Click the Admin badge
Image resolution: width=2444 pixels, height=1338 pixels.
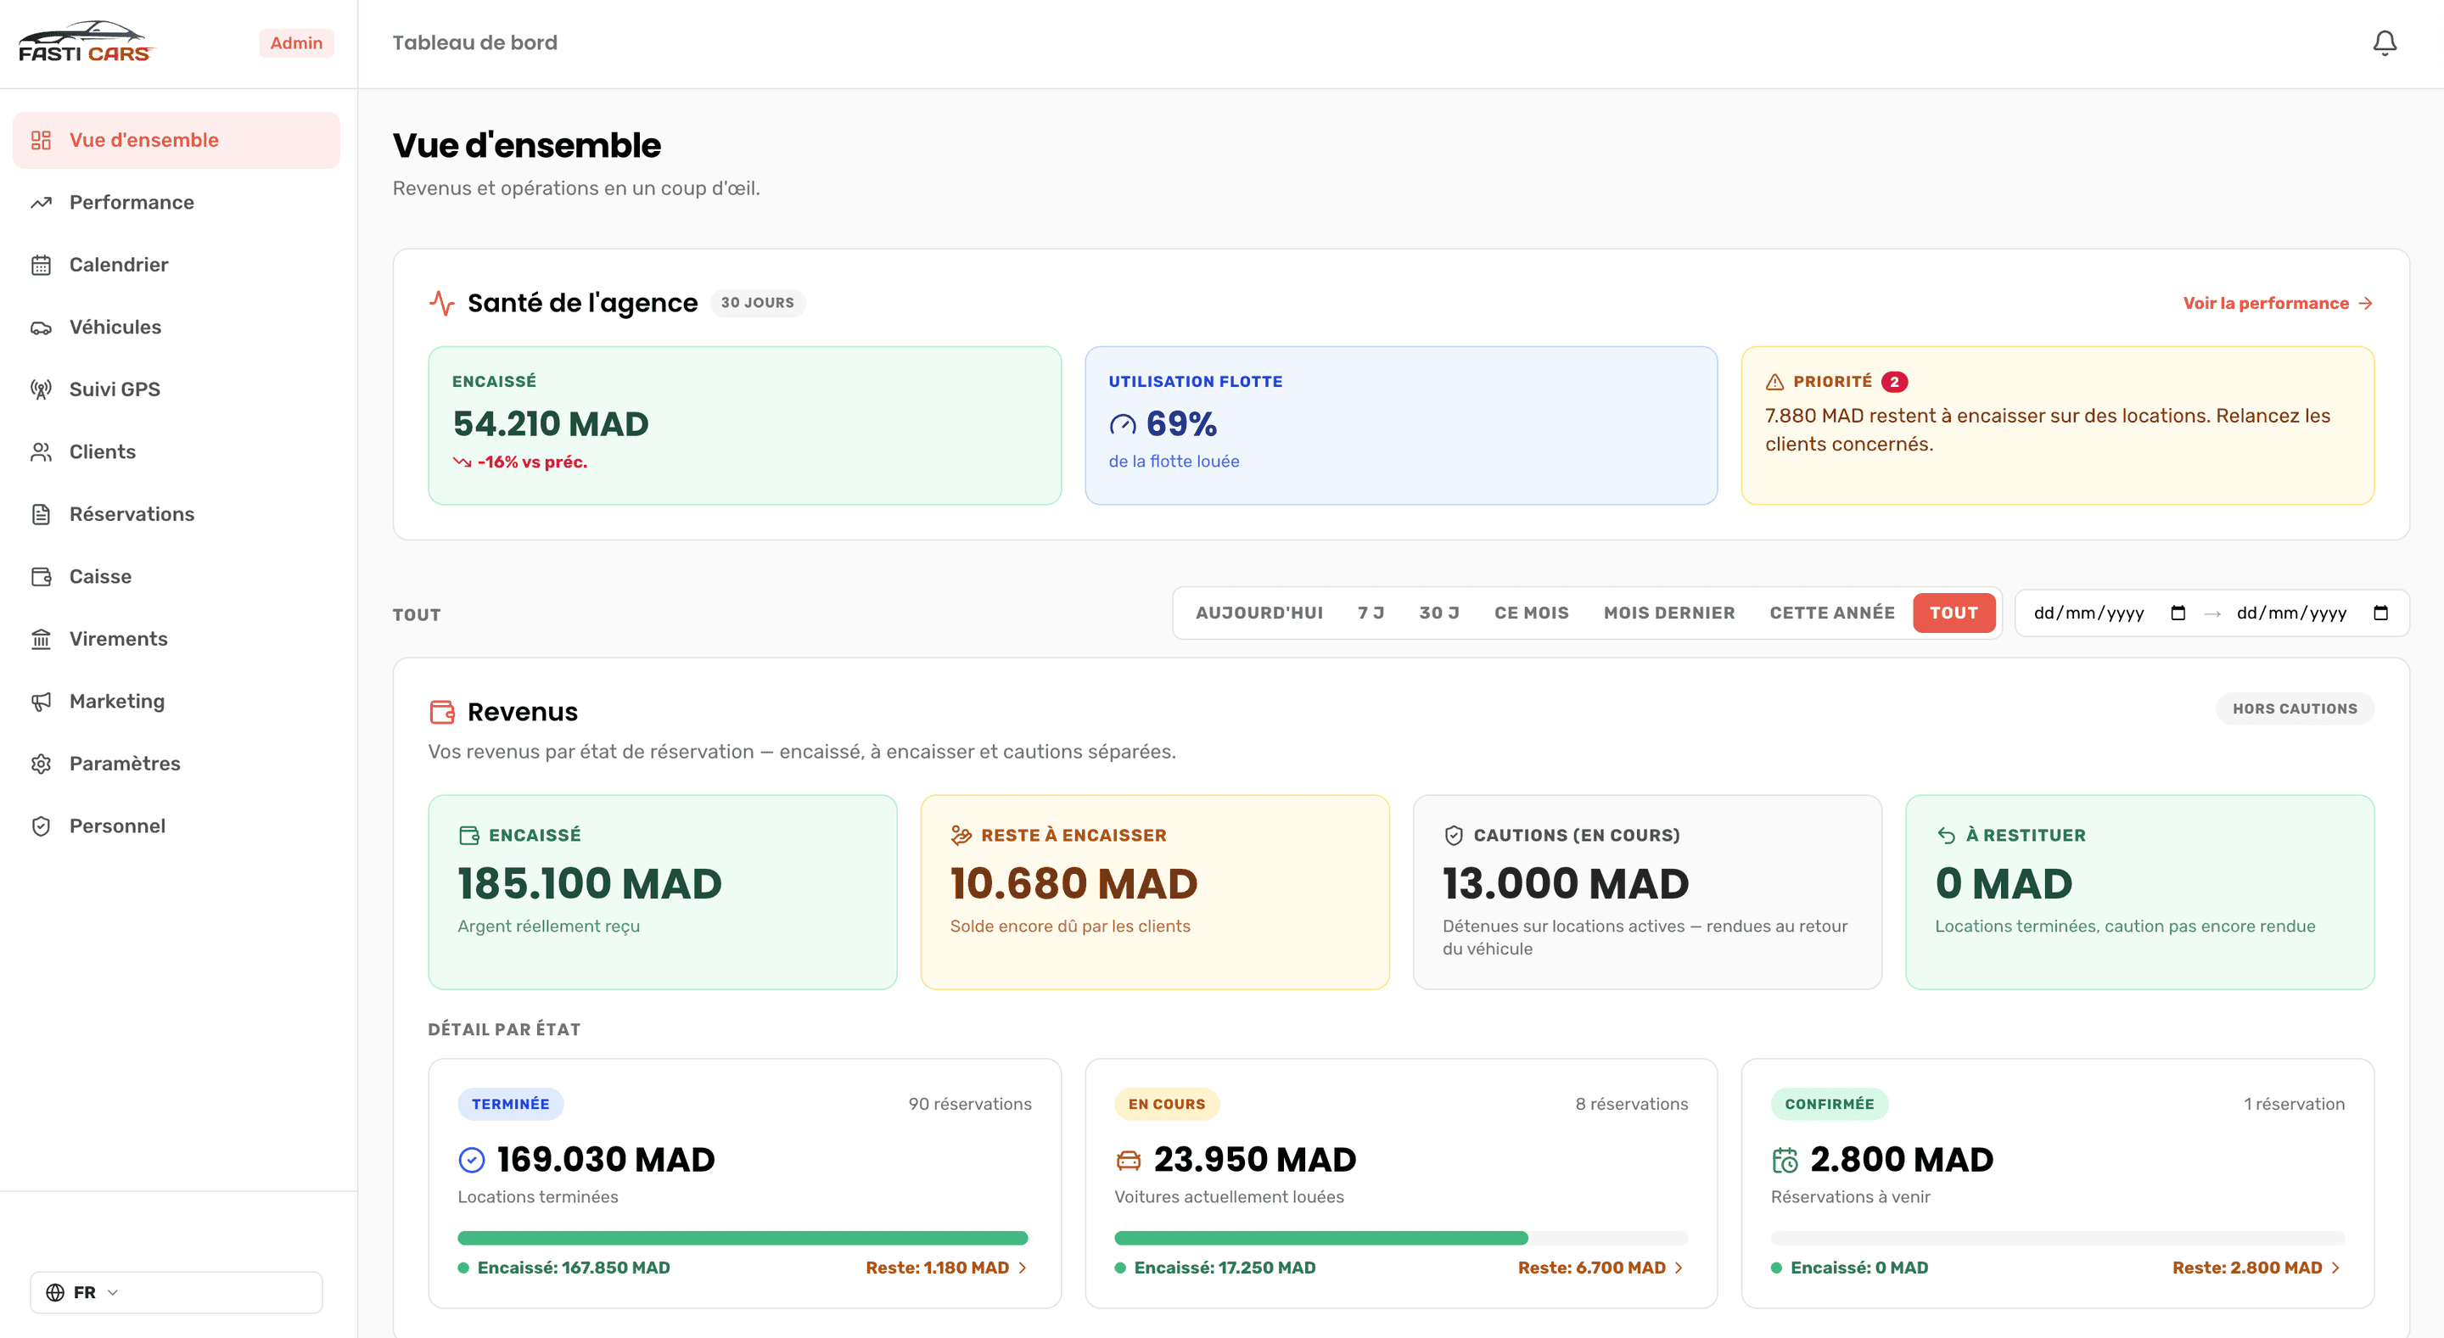[296, 42]
